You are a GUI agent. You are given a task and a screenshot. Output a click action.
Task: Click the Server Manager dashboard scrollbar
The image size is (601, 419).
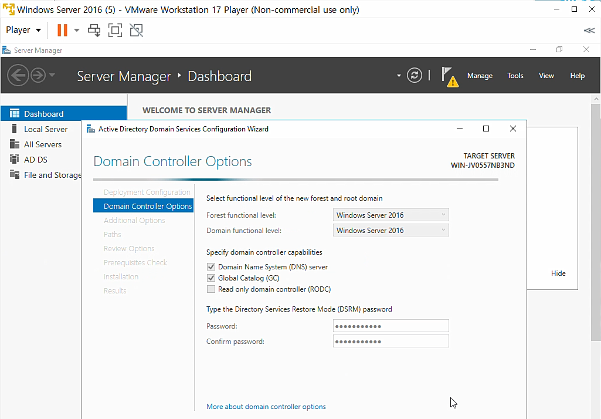click(596, 222)
